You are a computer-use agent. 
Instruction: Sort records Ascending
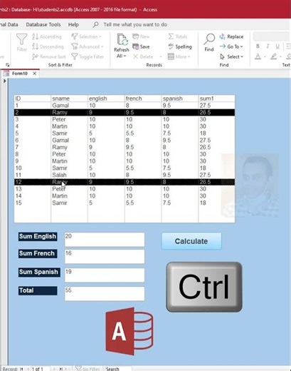click(x=47, y=36)
